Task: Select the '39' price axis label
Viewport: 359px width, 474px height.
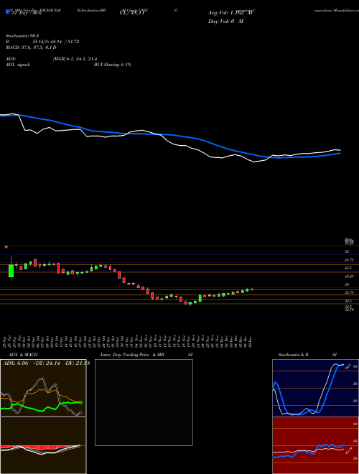Action: point(347,284)
